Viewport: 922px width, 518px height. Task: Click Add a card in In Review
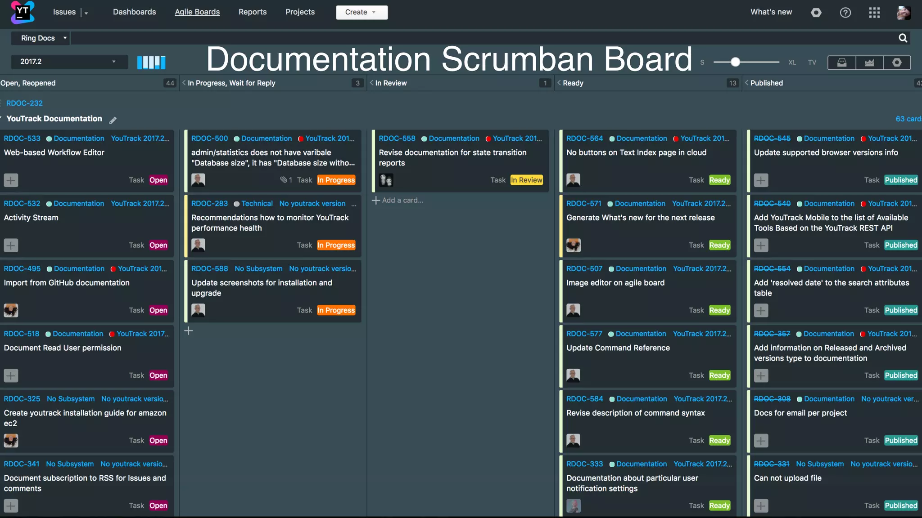click(x=398, y=201)
